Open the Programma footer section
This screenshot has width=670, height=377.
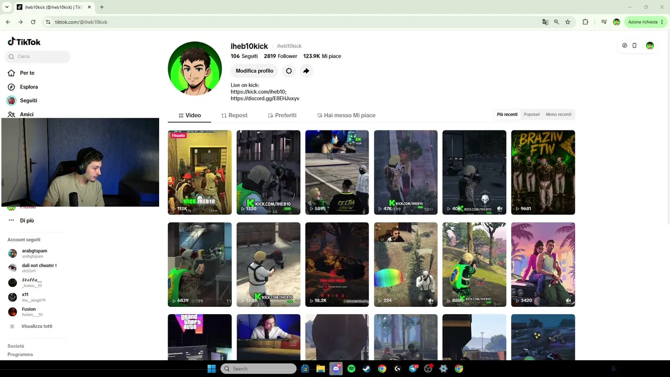[x=20, y=354]
